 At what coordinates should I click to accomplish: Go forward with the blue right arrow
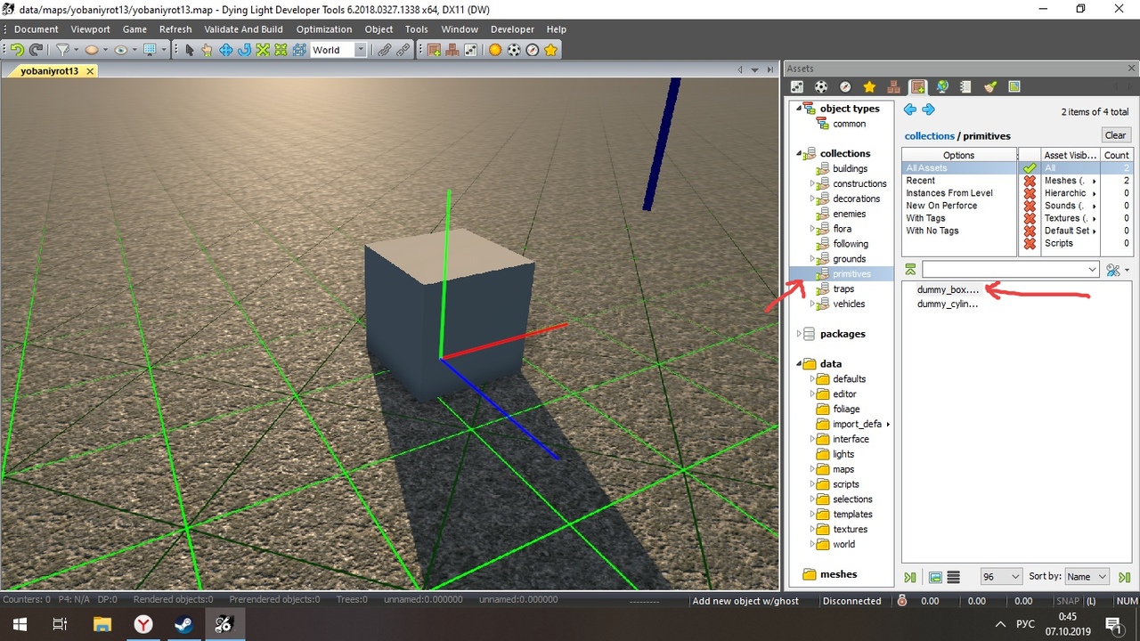tap(928, 110)
